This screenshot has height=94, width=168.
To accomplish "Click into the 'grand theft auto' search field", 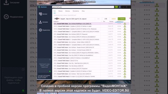I will point(83,7).
